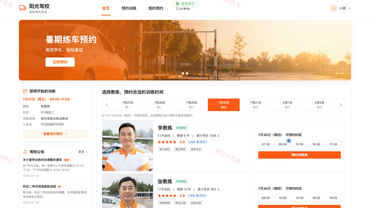Click 张教练's profile photo
Image resolution: width=370 pixels, height=208 pixels.
coord(128,191)
